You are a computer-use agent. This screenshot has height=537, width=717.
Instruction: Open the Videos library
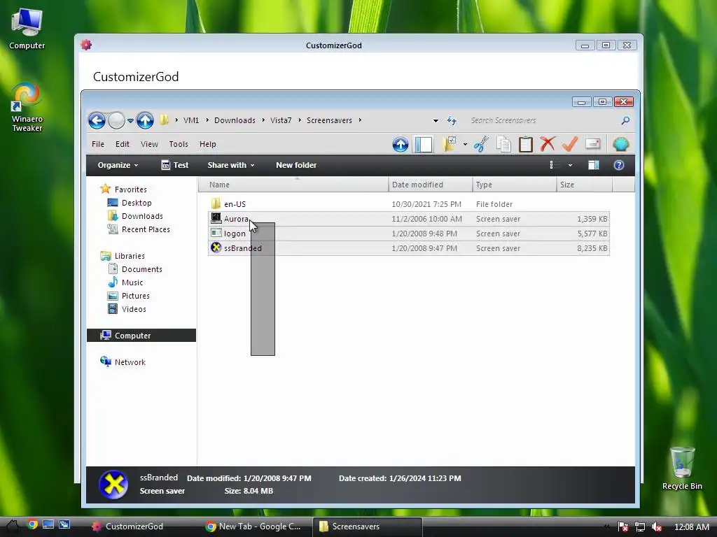point(127,308)
